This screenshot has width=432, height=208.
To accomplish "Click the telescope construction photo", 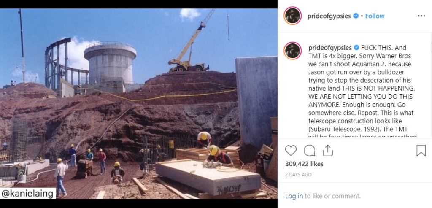I will 138,104.
